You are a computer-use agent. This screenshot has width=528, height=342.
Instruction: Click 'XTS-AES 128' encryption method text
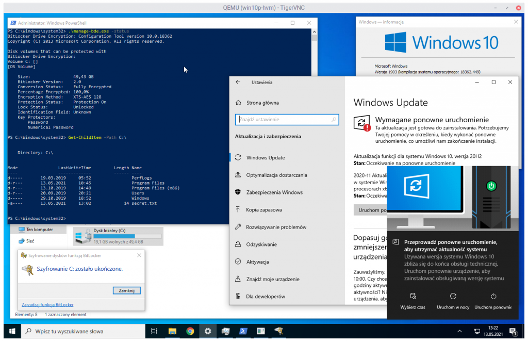click(x=87, y=97)
